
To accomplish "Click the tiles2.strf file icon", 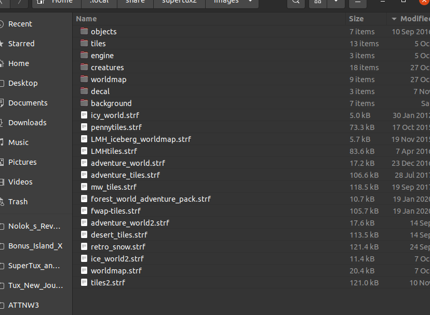I will (84, 283).
